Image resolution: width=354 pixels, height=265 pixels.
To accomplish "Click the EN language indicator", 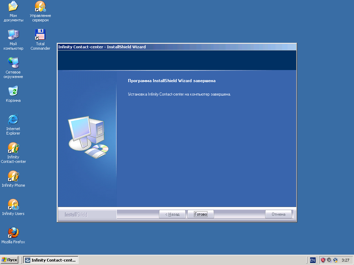I will coord(313,260).
